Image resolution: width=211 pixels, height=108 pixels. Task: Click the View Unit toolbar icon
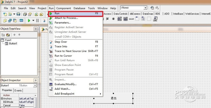pyautogui.click(x=5, y=20)
